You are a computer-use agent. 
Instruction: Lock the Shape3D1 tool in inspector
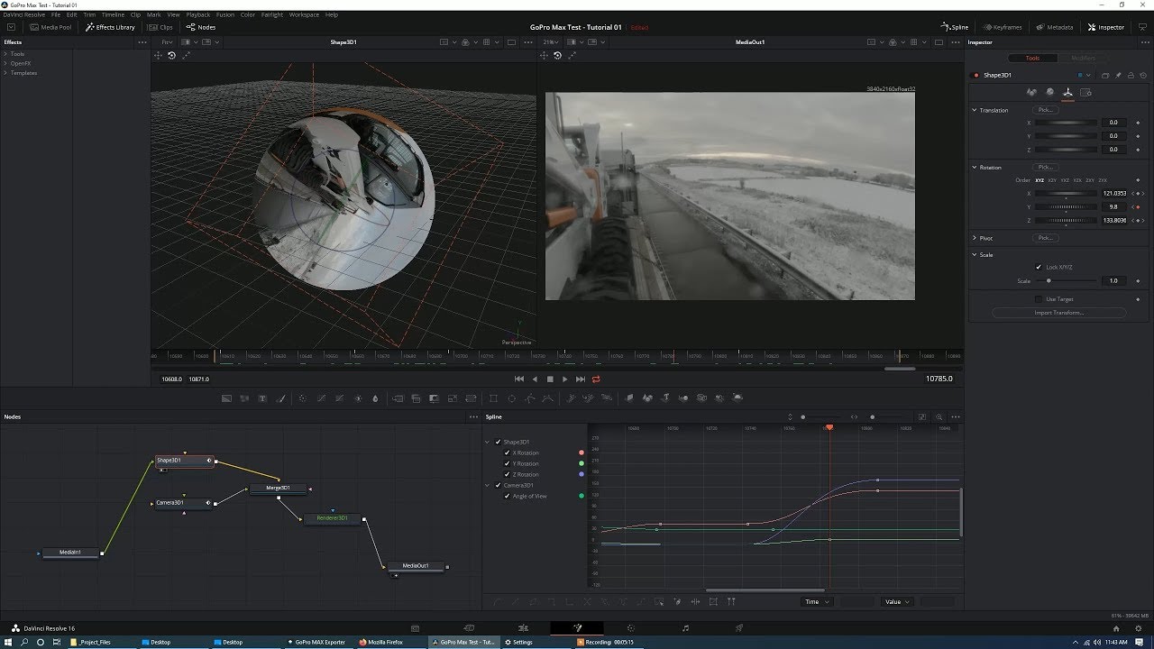click(x=1130, y=76)
